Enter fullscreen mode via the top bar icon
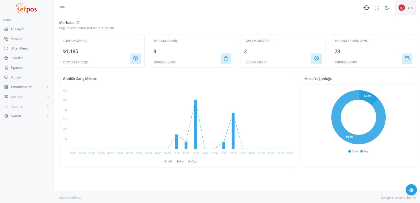This screenshot has width=420, height=203. [x=377, y=8]
